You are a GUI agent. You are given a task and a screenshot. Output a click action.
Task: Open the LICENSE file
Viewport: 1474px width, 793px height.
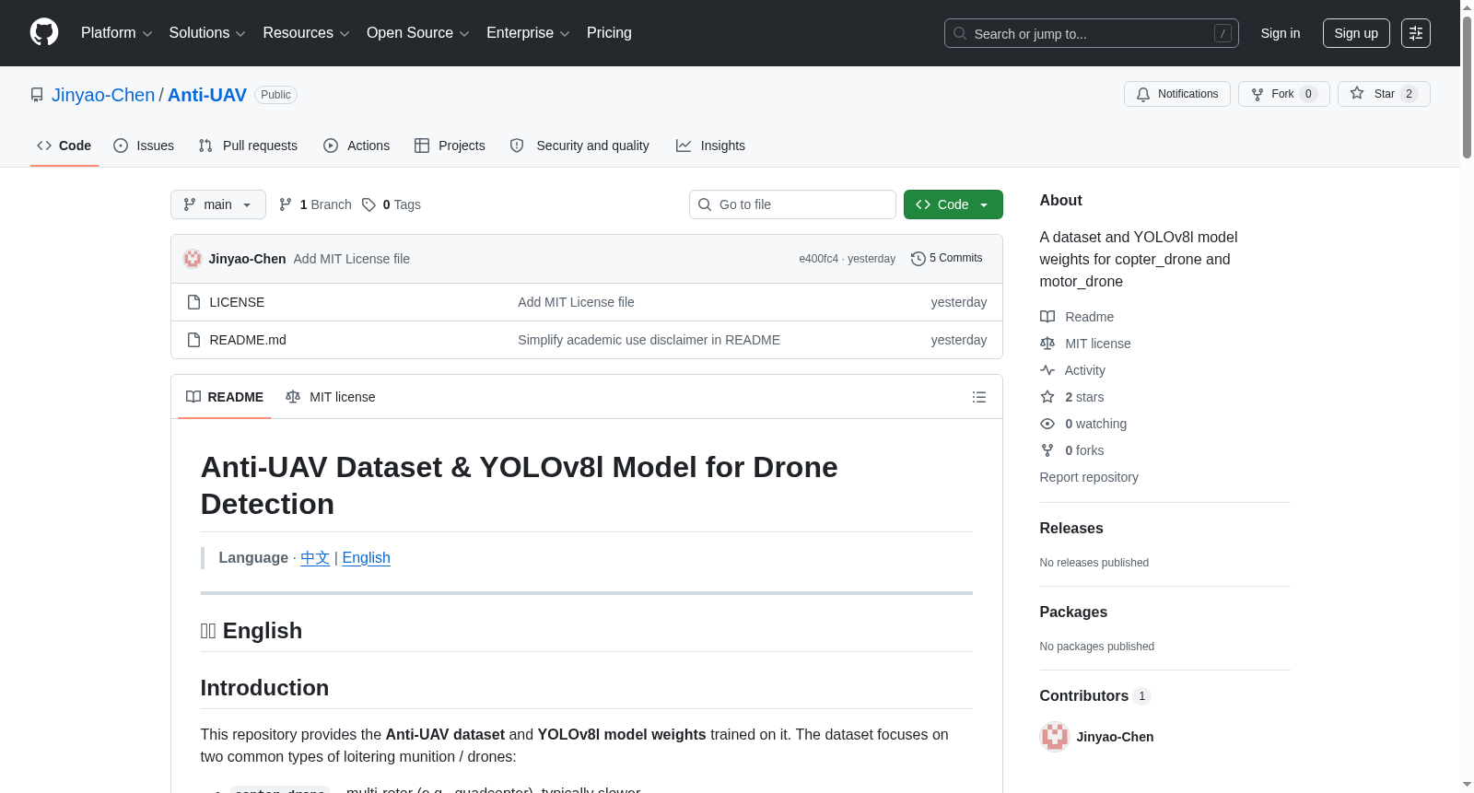point(237,302)
